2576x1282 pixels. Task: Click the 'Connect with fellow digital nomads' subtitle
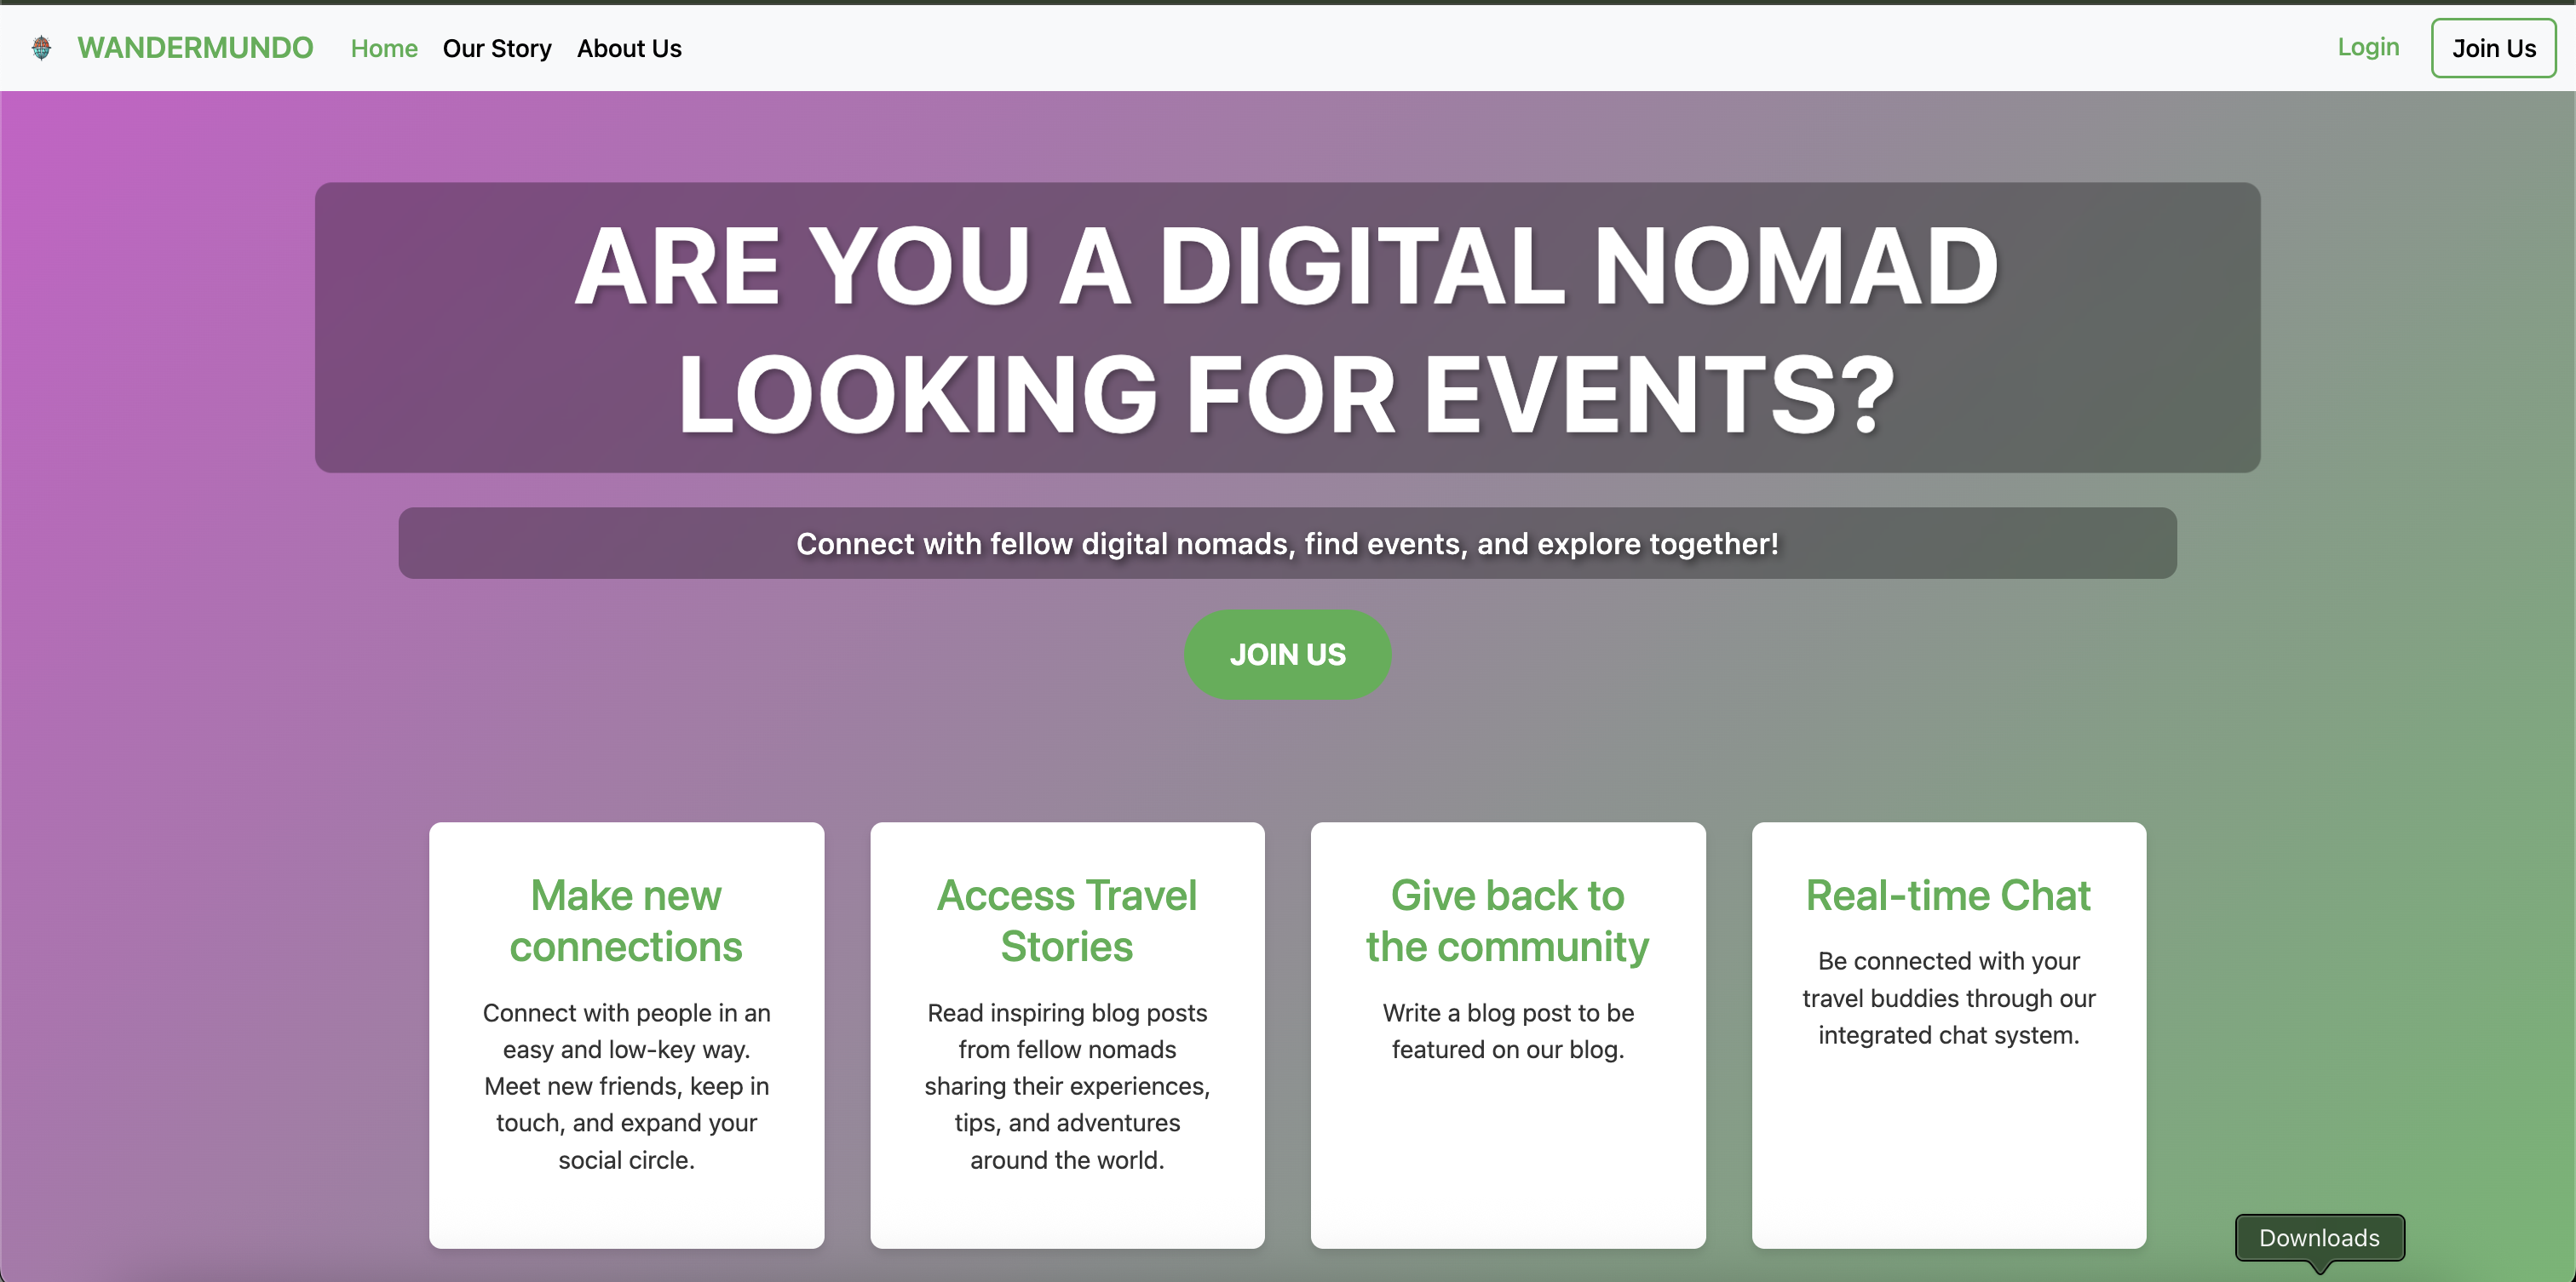click(x=1287, y=544)
